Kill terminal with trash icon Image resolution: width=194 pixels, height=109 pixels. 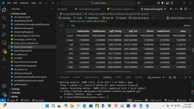(x=174, y=77)
